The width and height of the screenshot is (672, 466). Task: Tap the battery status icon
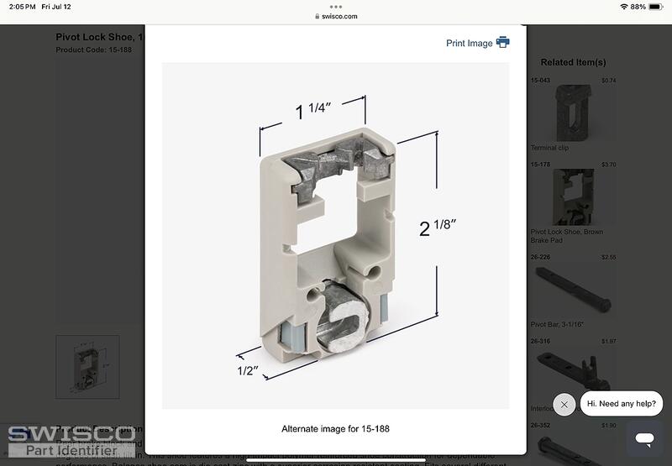(x=656, y=7)
